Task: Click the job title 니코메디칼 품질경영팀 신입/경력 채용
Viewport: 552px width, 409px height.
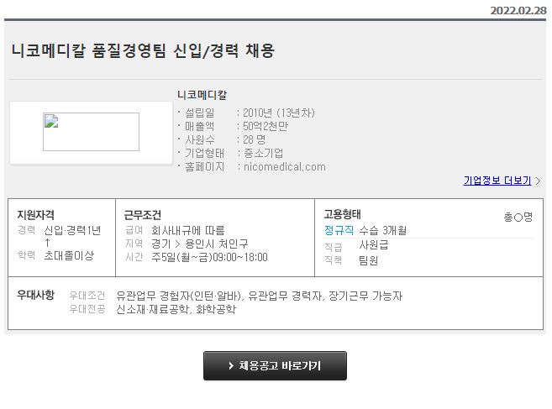Action: [x=143, y=50]
